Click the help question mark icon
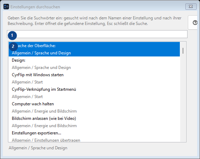200x159 pixels. point(195,23)
